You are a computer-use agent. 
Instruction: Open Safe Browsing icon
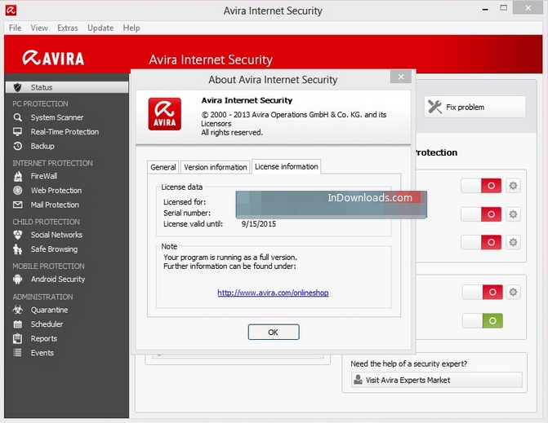click(17, 249)
